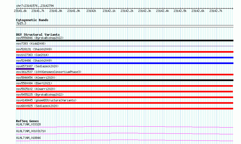Click the black bar for nsv5846454
The height and width of the screenshot is (144, 241).
coord(125,80)
